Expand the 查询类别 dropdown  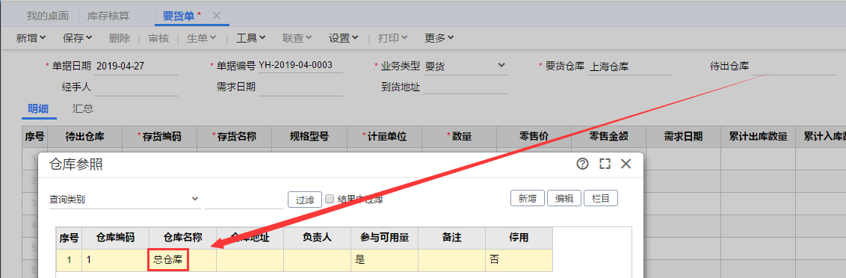click(124, 200)
